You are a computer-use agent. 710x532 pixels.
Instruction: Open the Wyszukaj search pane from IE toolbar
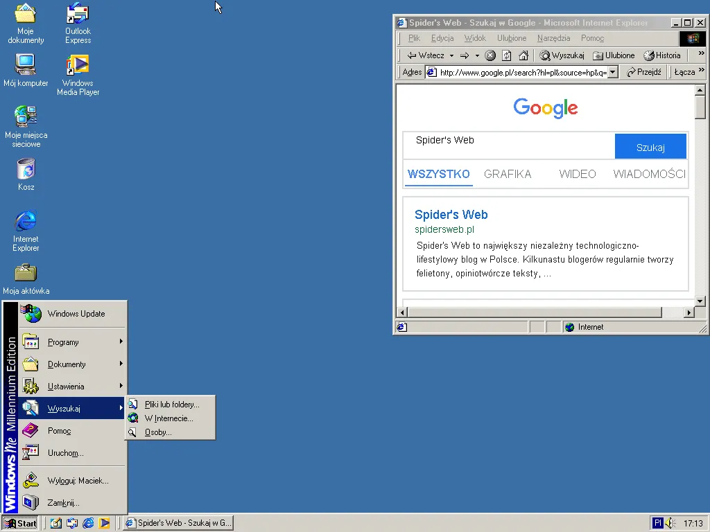tap(562, 55)
